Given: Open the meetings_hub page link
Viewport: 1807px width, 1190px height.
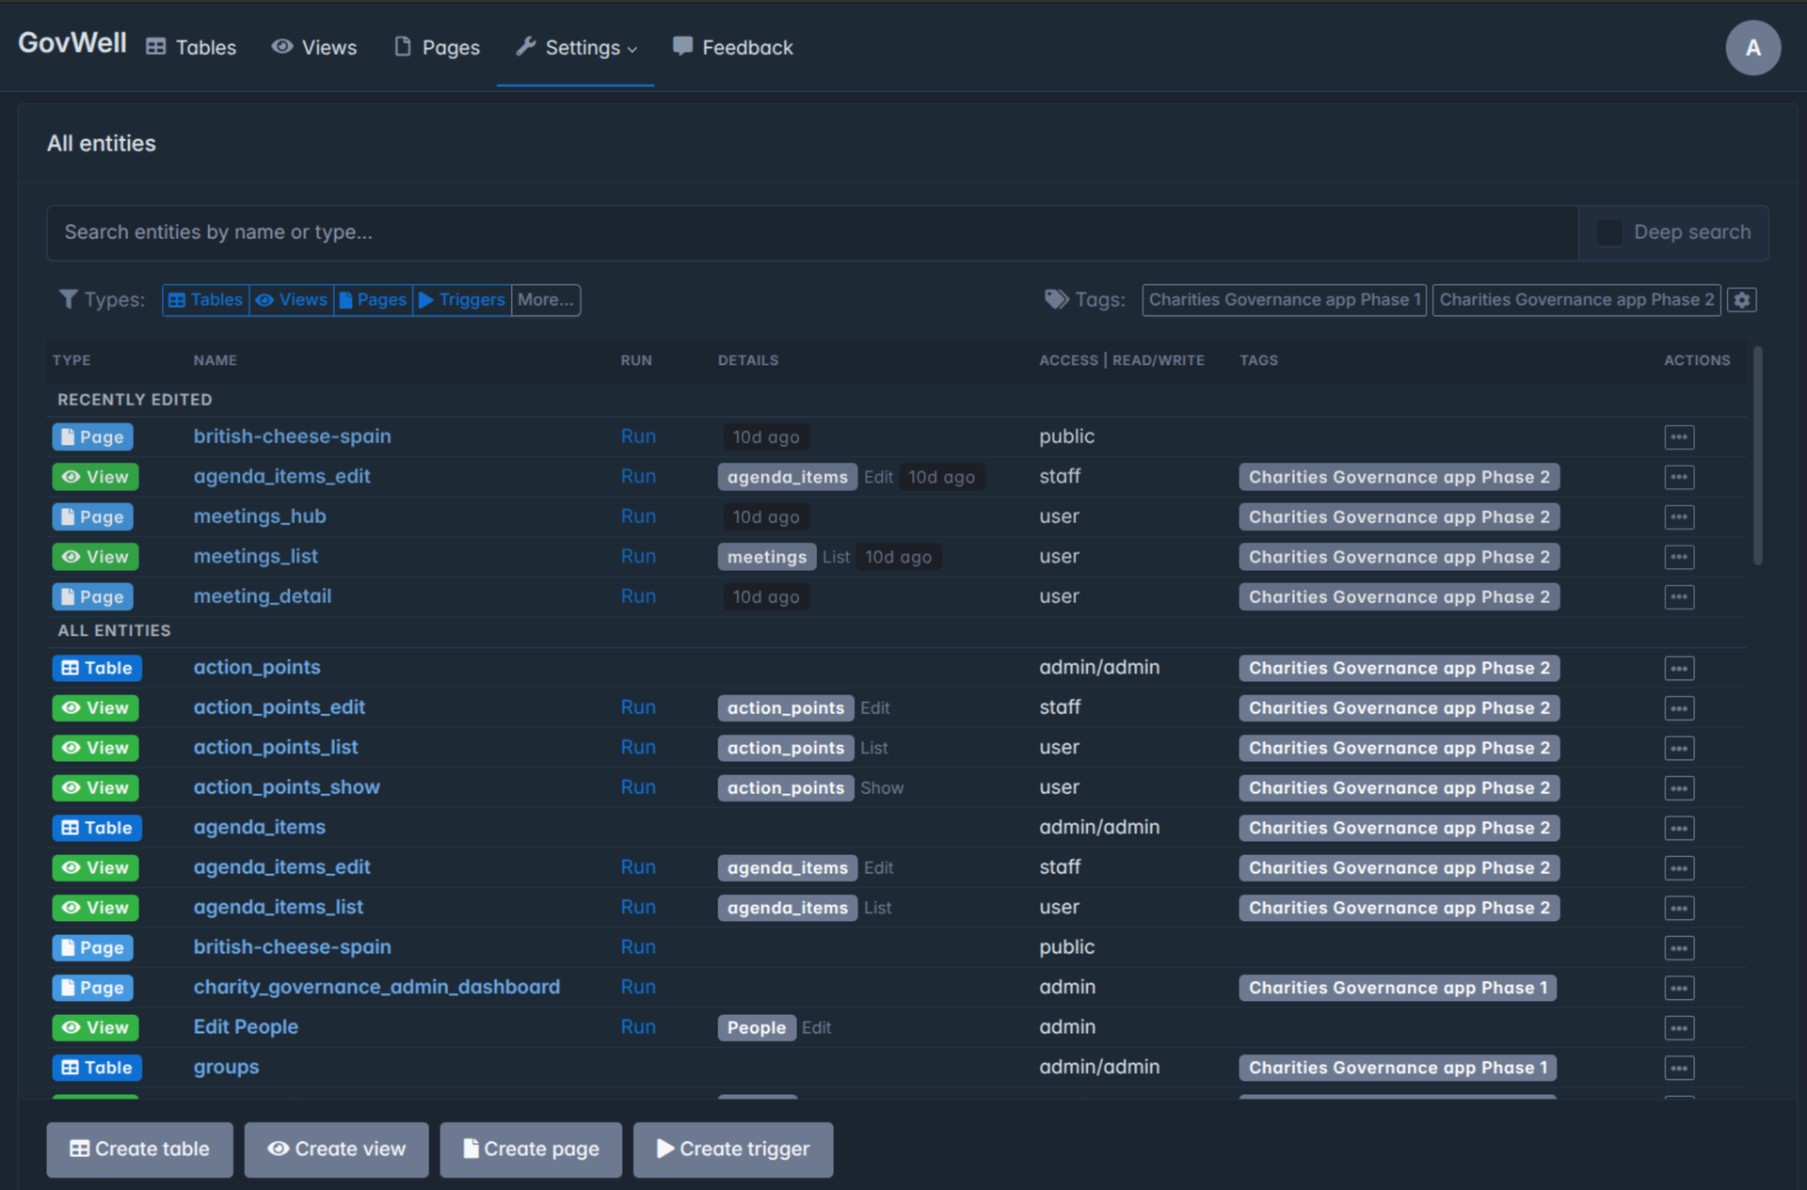Looking at the screenshot, I should 260,516.
